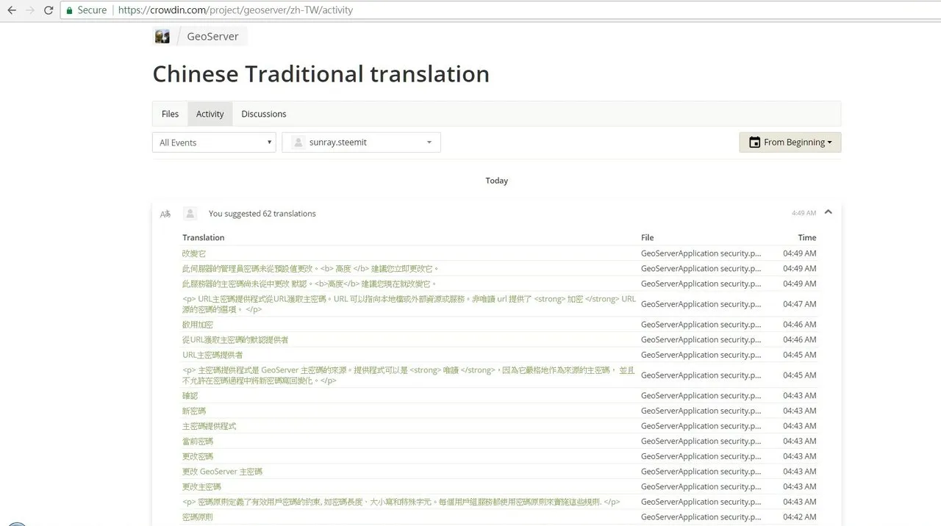Click the user avatar next to suggestions
The height and width of the screenshot is (526, 941).
(190, 213)
